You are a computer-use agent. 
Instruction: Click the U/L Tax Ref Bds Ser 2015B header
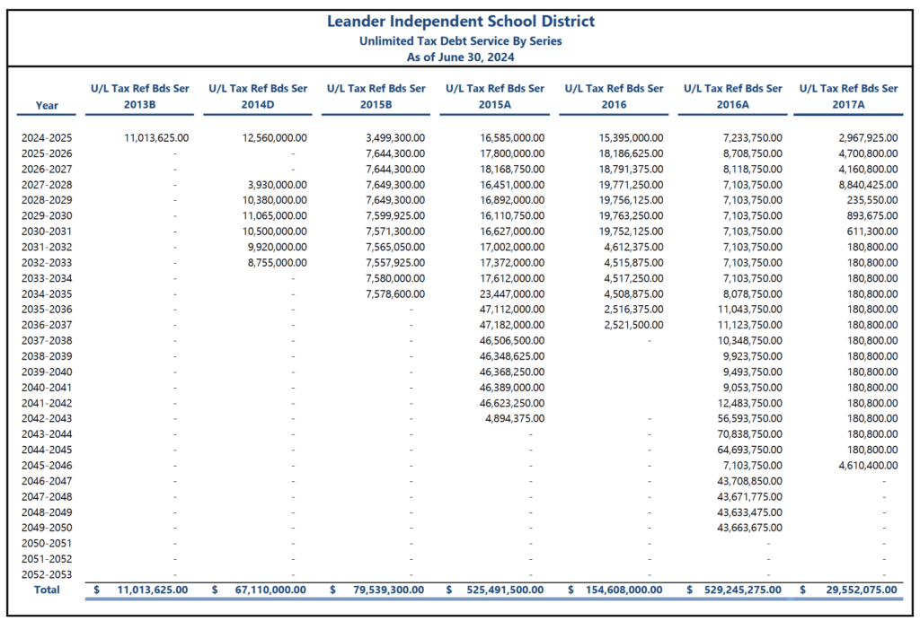click(376, 96)
